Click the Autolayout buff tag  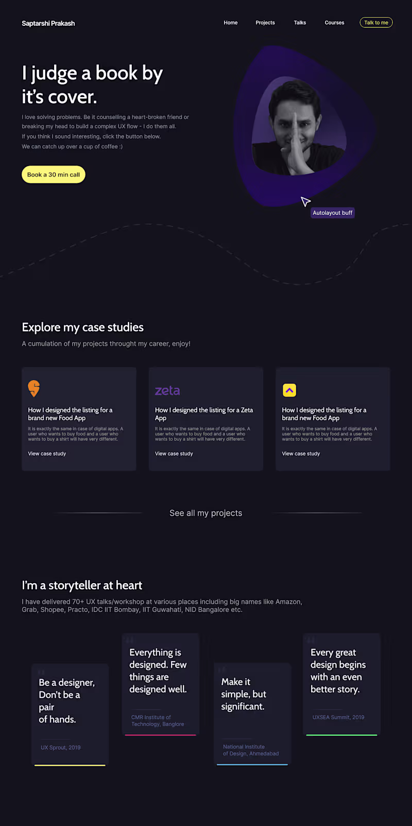pos(332,213)
